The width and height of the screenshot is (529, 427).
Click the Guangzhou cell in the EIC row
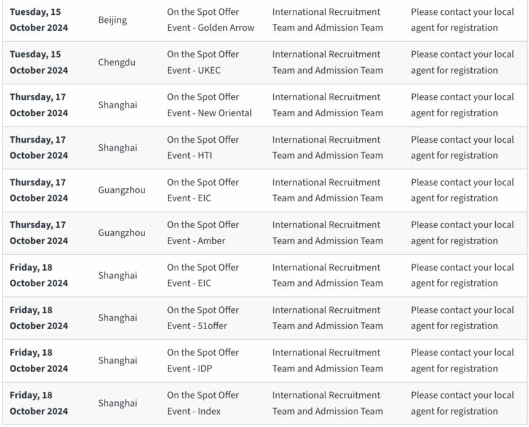[x=122, y=190]
